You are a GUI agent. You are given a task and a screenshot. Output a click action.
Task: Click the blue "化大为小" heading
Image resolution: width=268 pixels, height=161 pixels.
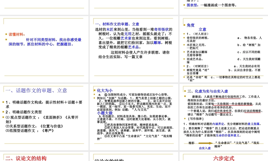[x=105, y=90]
